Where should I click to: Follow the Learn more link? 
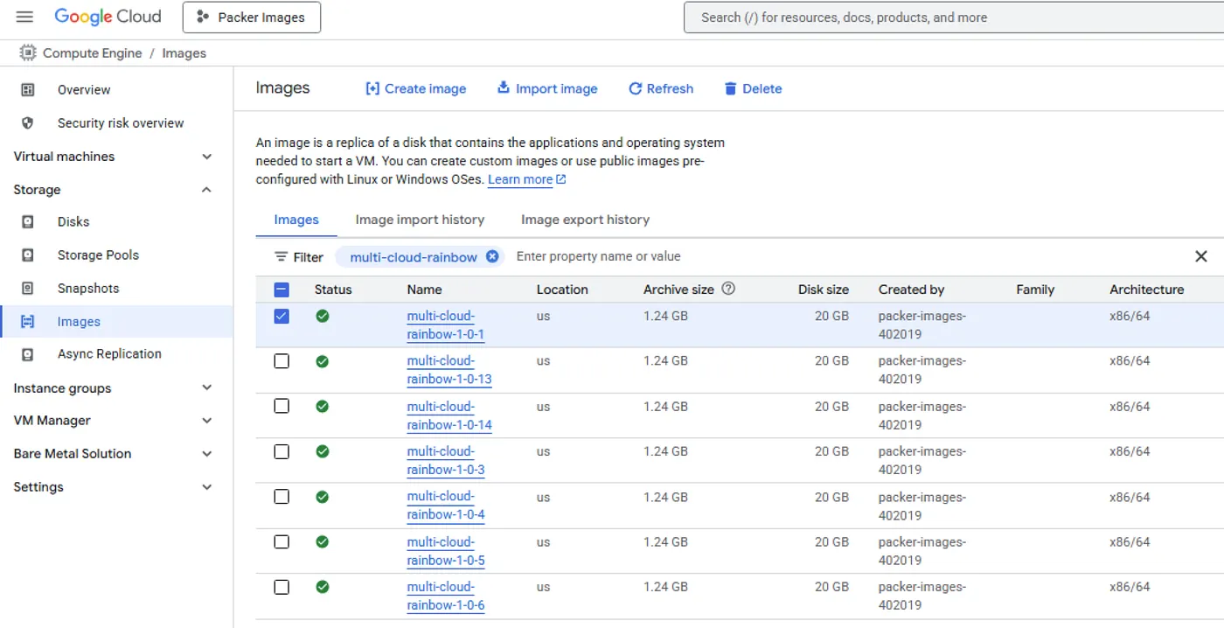520,179
